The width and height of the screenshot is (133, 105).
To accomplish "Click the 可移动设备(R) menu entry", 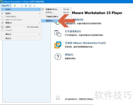I will 21,16.
